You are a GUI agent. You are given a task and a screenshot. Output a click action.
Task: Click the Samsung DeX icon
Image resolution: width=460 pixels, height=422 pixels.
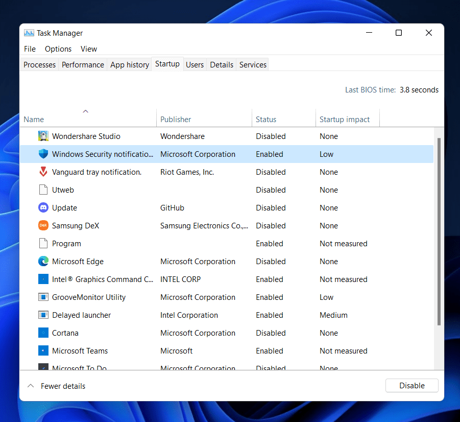tap(43, 226)
